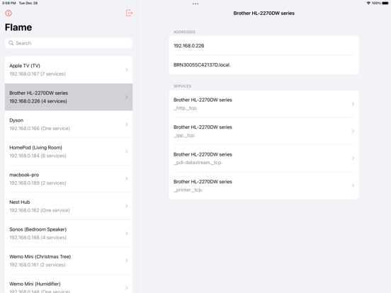Select Nest Hub device
Viewport: 391px width, 293px height.
pos(69,206)
